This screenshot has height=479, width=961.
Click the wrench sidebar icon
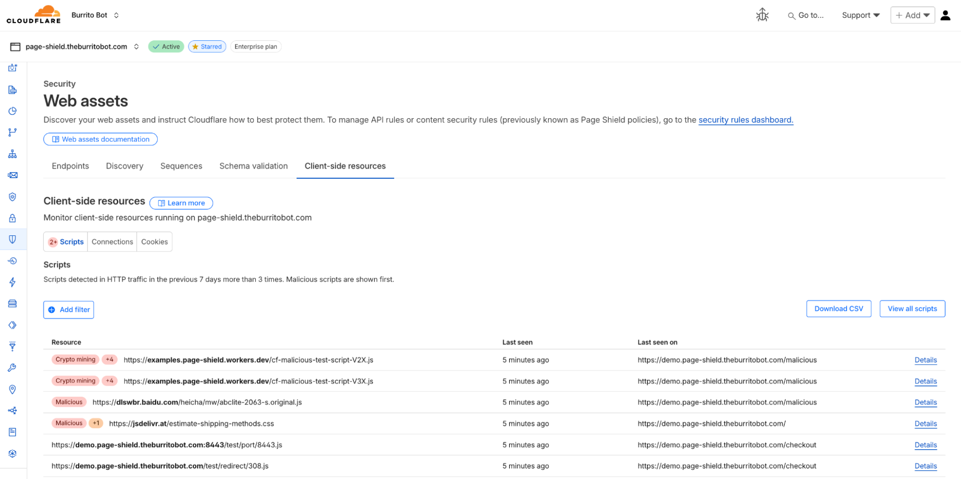12,368
